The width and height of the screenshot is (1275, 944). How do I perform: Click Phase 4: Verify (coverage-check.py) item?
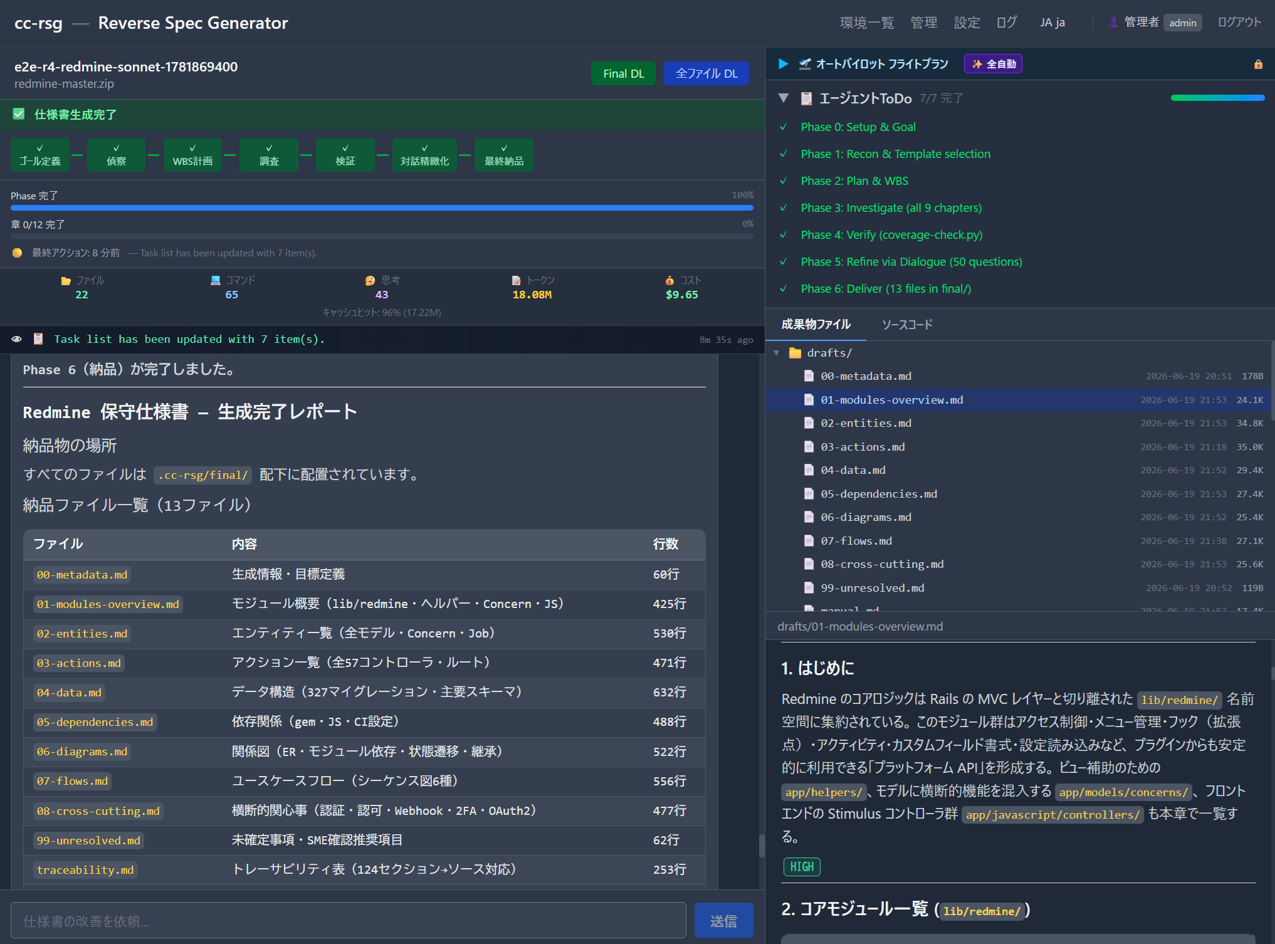pos(891,234)
